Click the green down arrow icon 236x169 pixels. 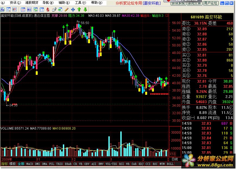(85, 10)
